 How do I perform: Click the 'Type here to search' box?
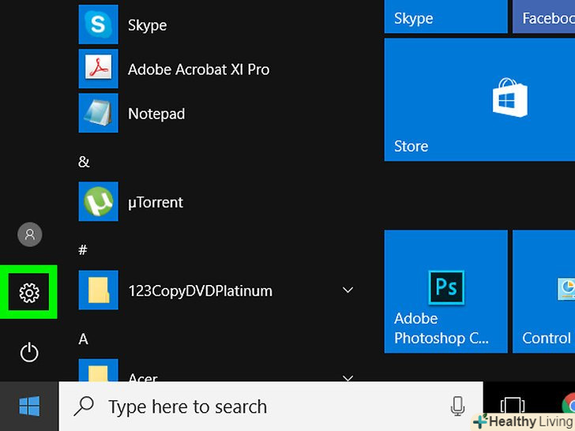pyautogui.click(x=269, y=407)
